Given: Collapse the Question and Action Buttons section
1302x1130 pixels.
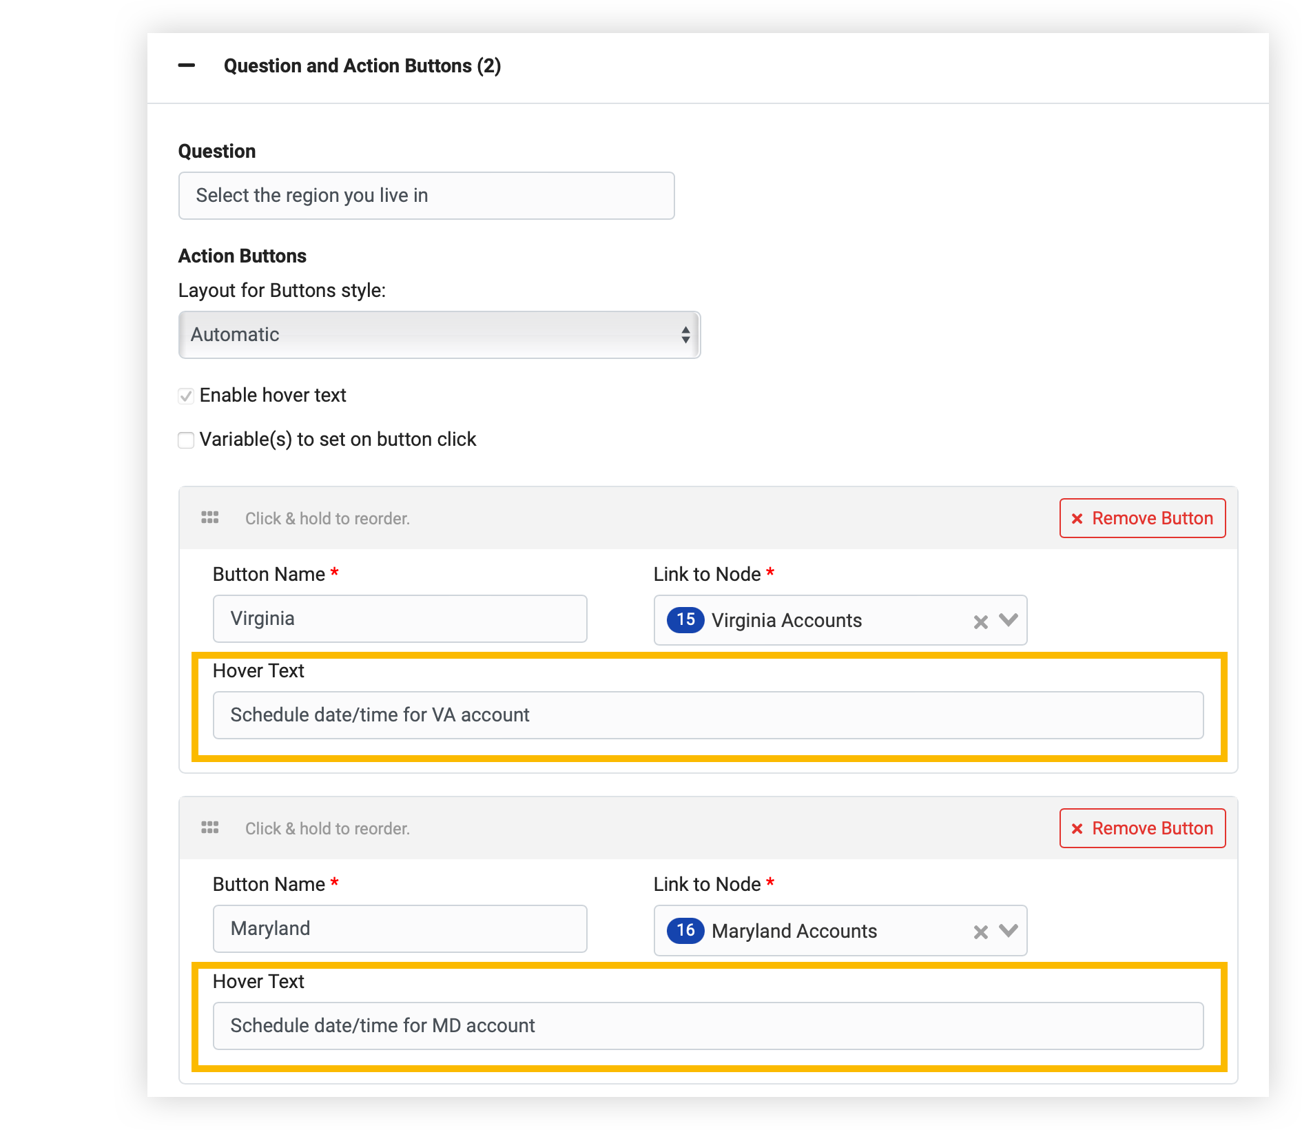Looking at the screenshot, I should 187,65.
